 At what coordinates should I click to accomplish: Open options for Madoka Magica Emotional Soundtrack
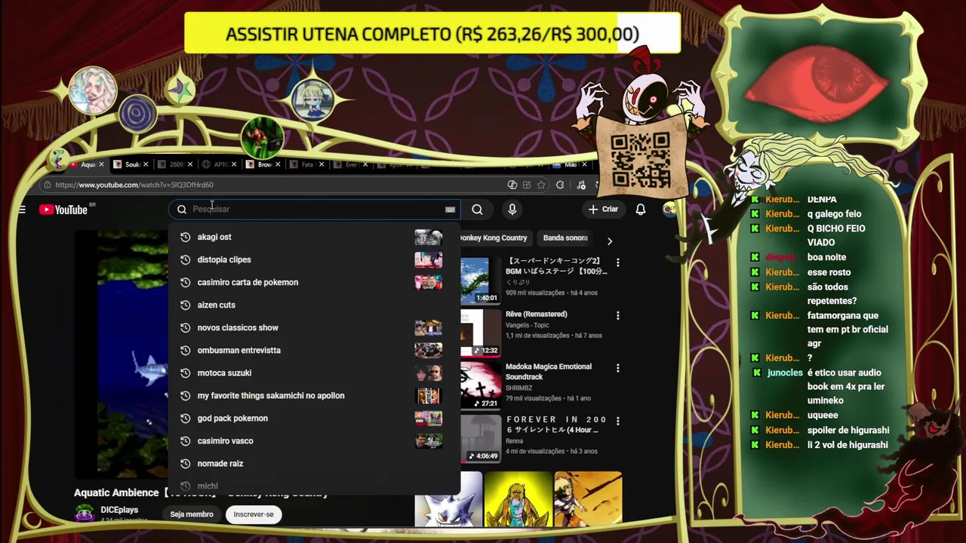617,368
